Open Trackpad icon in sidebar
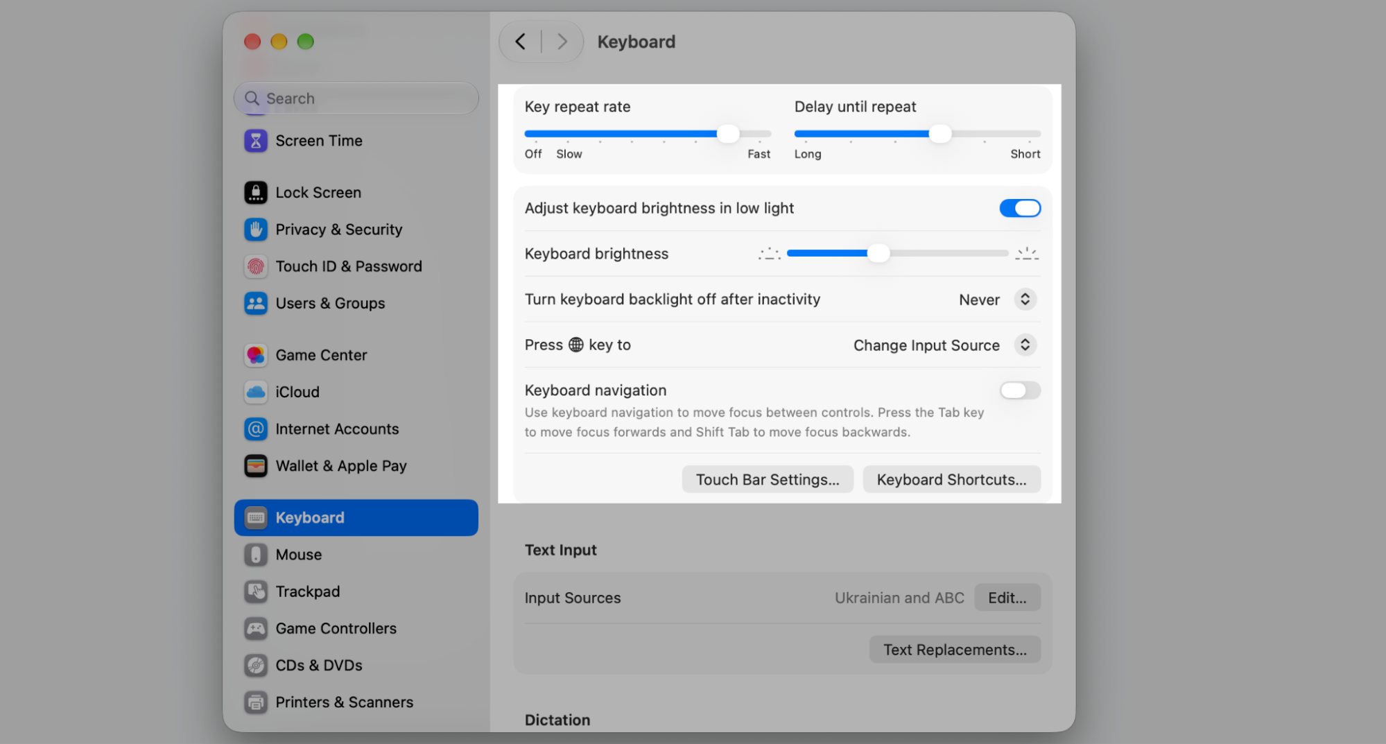The height and width of the screenshot is (744, 1386). tap(256, 591)
